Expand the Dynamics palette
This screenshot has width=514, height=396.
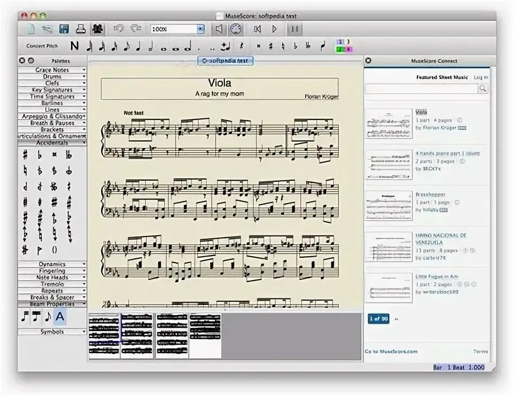pyautogui.click(x=52, y=264)
